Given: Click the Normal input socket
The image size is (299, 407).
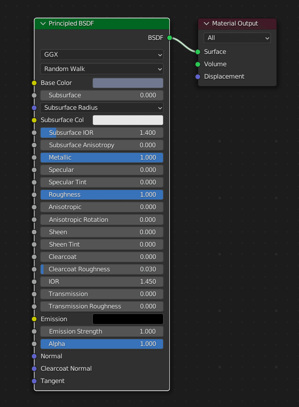Looking at the screenshot, I should tap(34, 356).
